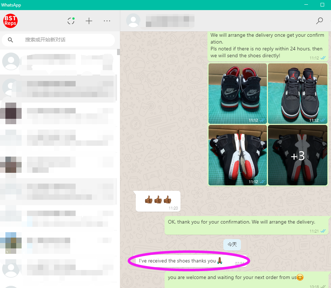Click the chat list scrollbar thumb

tap(118, 52)
